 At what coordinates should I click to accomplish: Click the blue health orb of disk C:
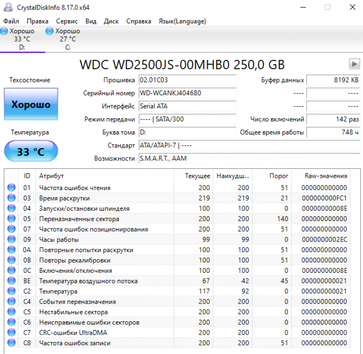click(50, 31)
